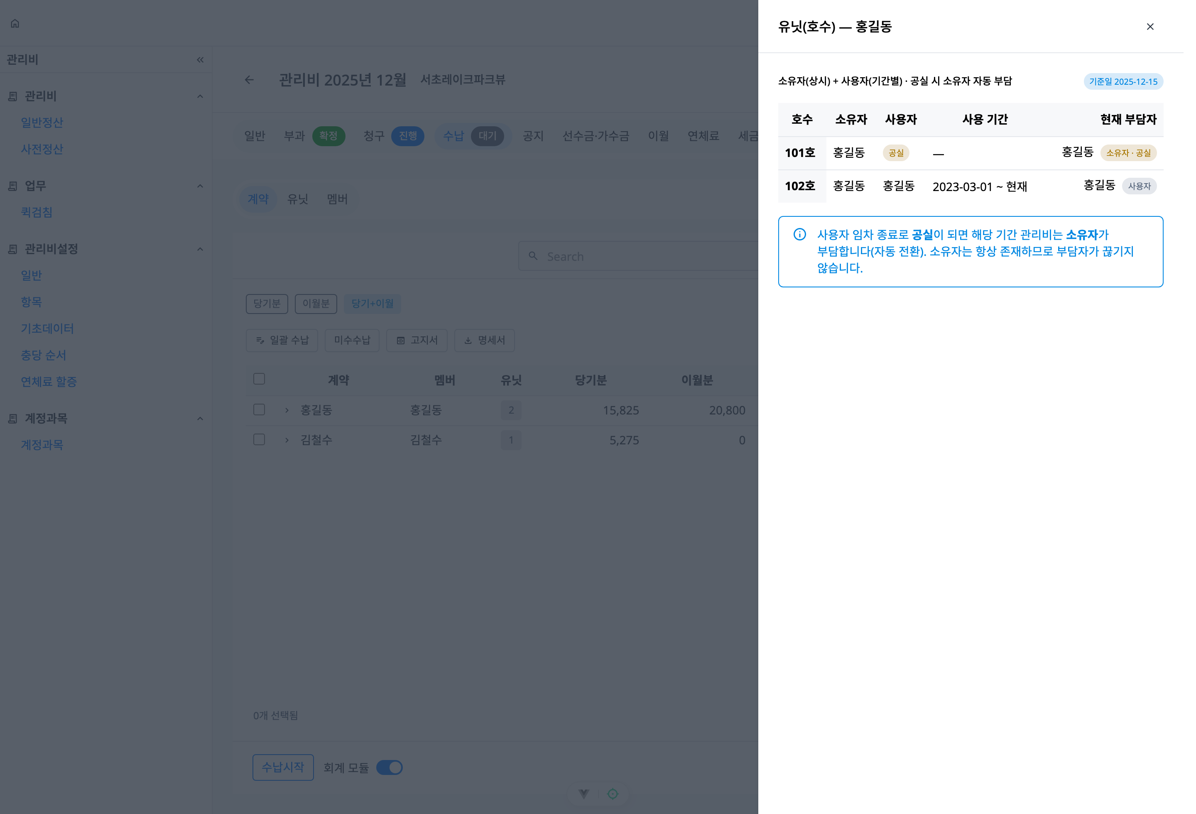Open 항목 in the sidebar
The image size is (1196, 814).
tap(31, 302)
